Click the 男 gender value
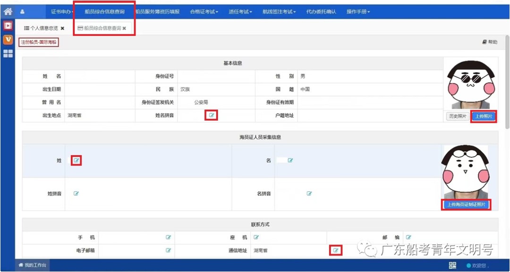 tap(303, 76)
